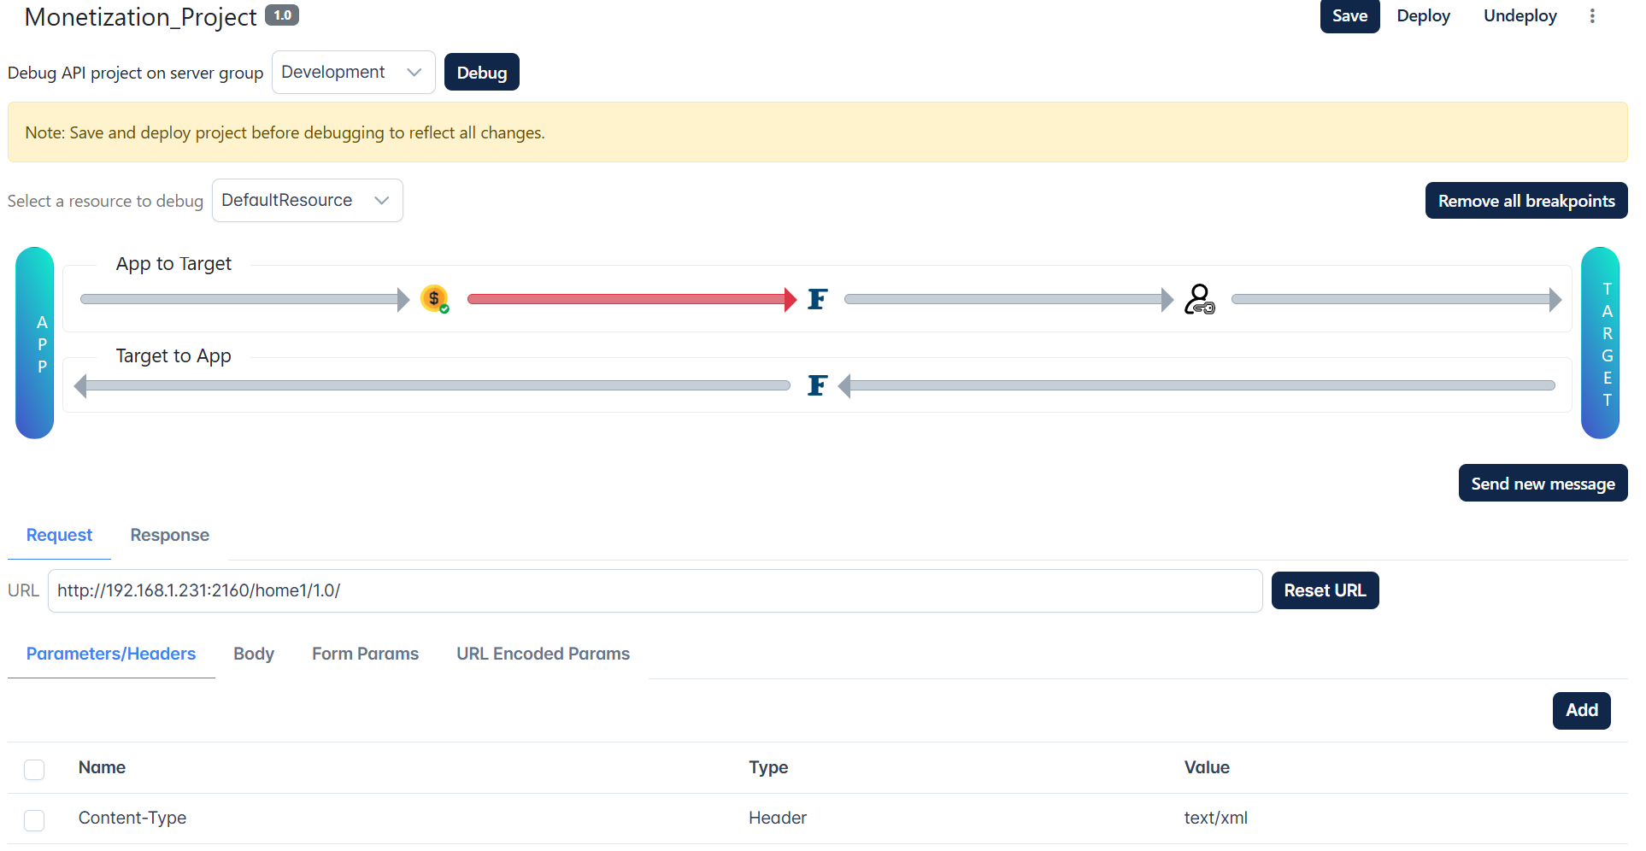Click the vertical APP endpoint bar

(x=35, y=343)
